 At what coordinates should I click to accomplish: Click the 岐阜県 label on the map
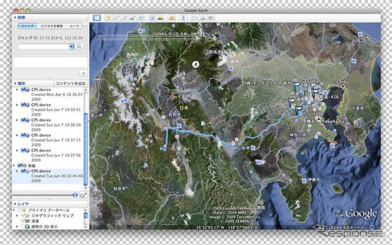pos(119,189)
